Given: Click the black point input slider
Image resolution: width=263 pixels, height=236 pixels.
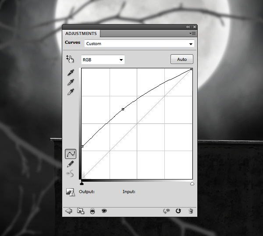Looking at the screenshot, I should pyautogui.click(x=82, y=184).
